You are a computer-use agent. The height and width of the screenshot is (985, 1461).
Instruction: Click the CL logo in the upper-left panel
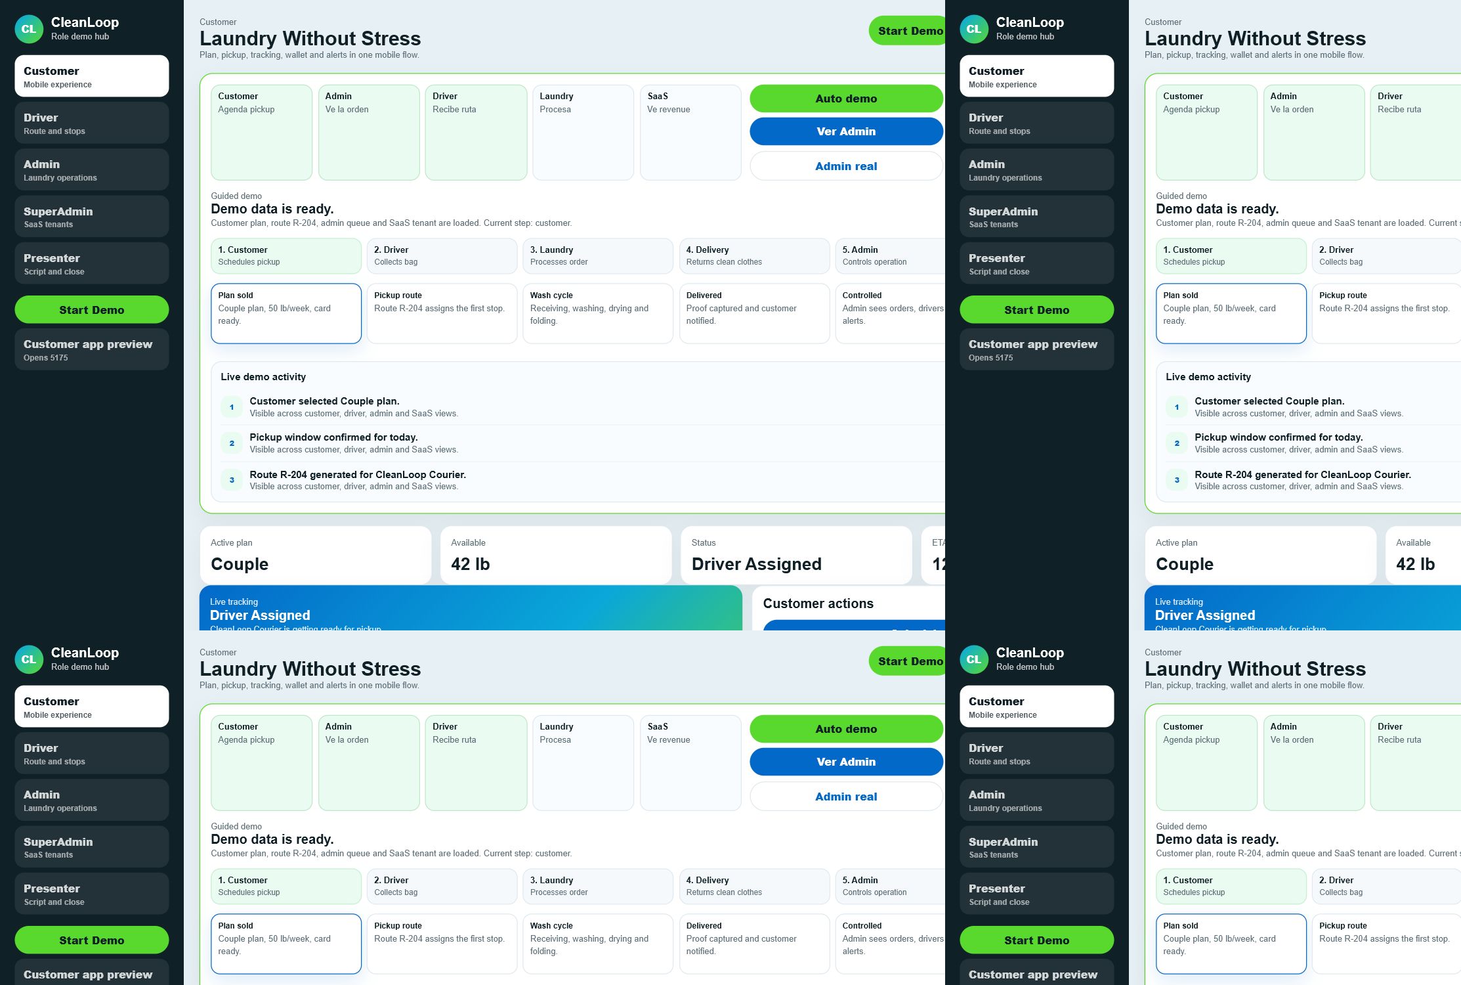click(29, 29)
